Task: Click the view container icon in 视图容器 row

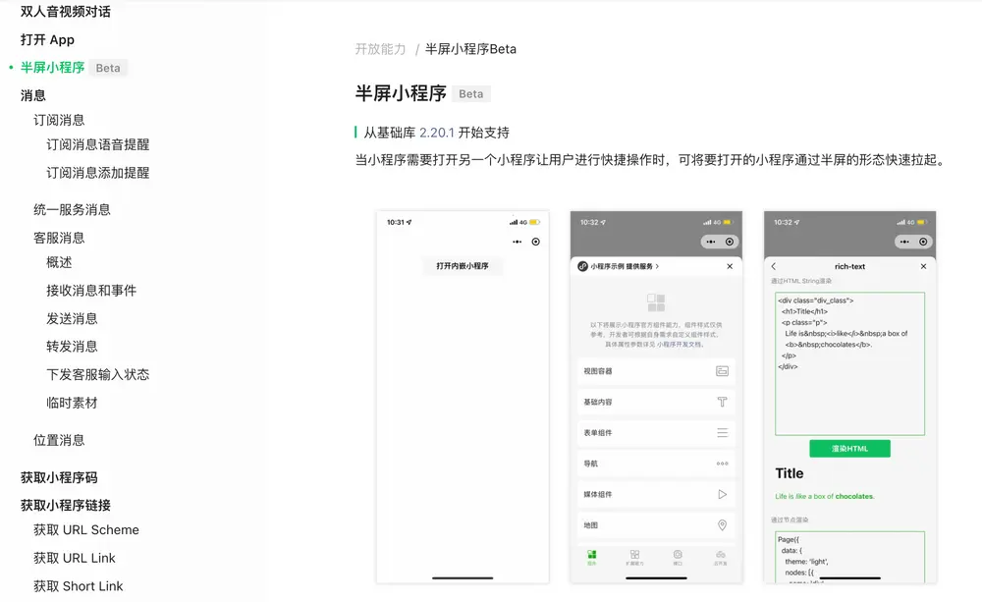Action: click(722, 371)
